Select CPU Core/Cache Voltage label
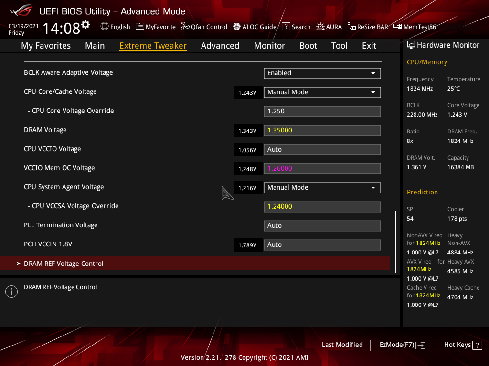 tap(60, 92)
